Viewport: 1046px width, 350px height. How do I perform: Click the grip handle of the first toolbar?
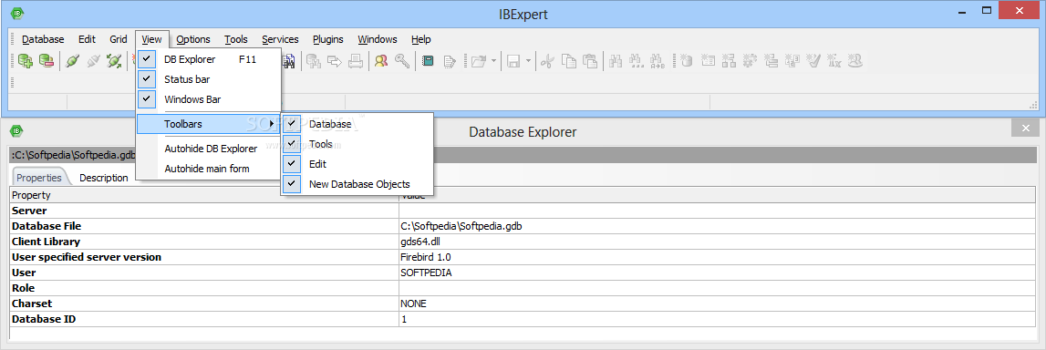point(13,61)
